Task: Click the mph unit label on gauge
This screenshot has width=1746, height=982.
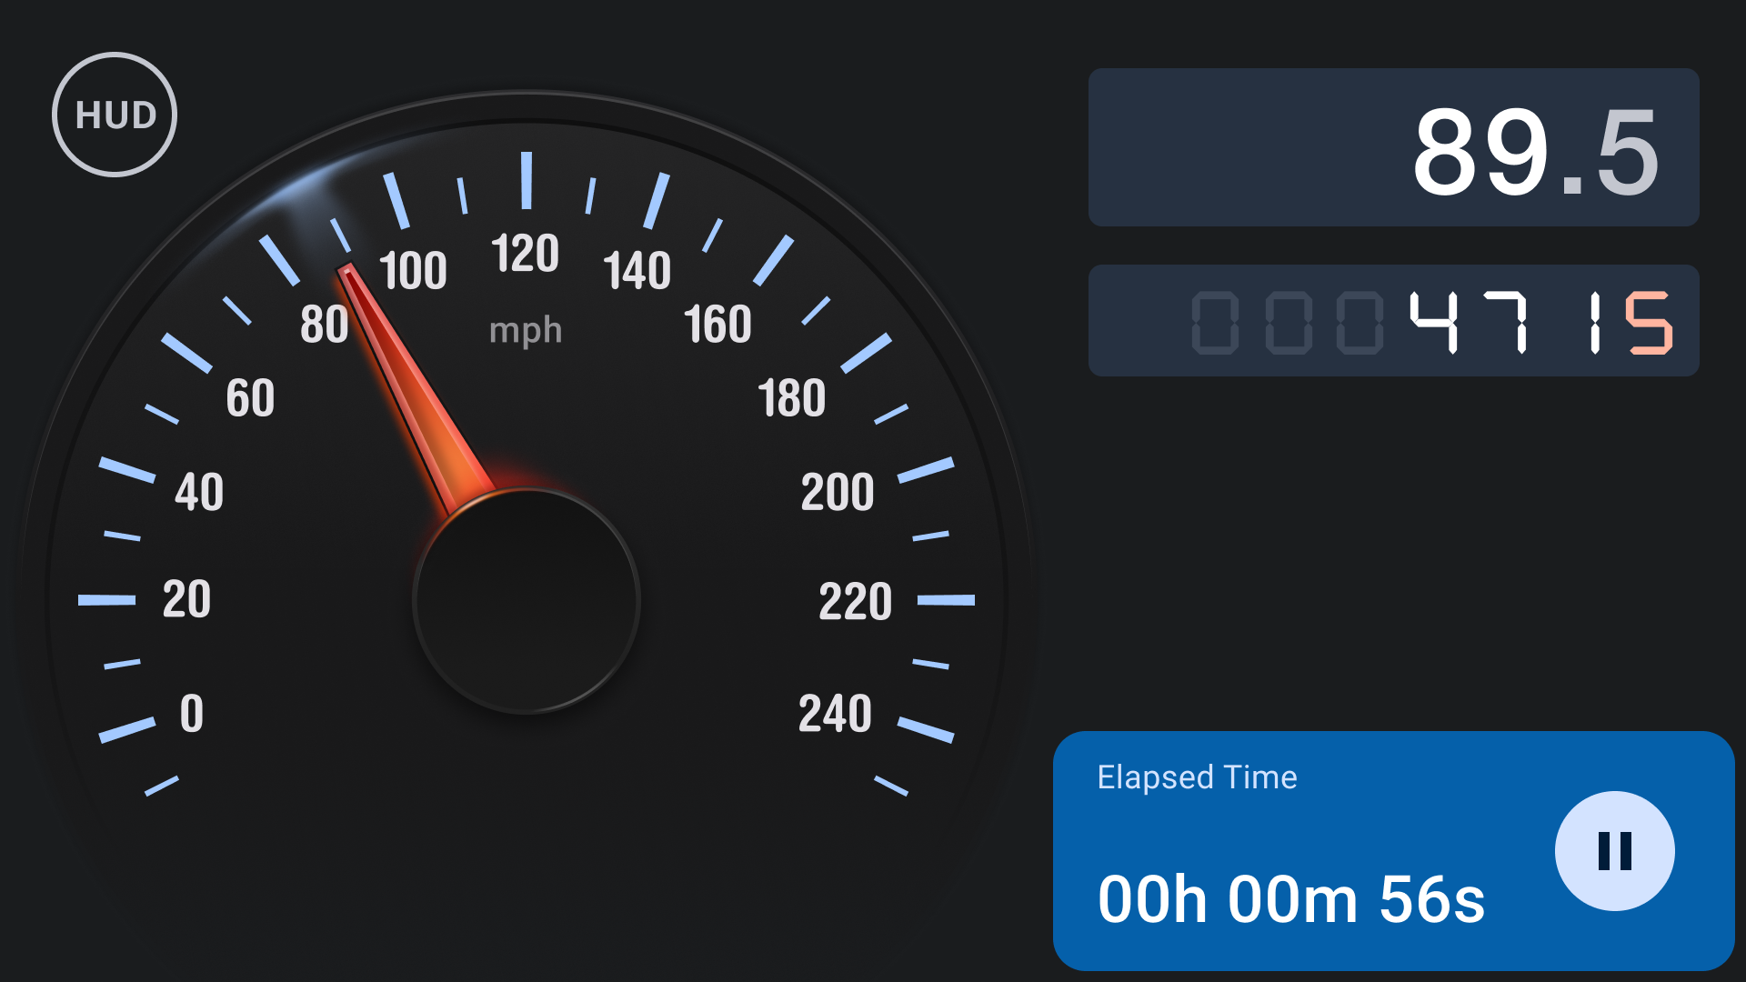Action: [526, 331]
